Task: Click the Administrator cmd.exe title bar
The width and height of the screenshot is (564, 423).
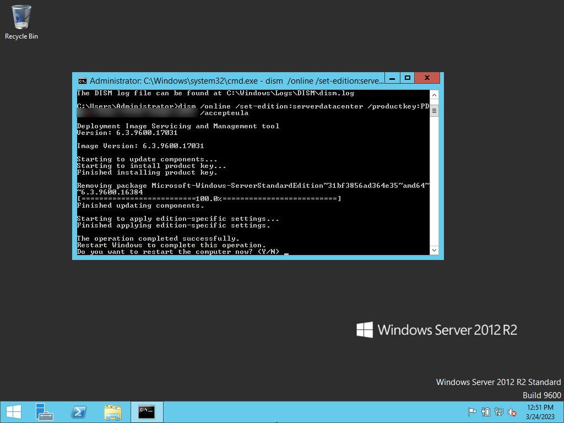Action: click(x=236, y=80)
